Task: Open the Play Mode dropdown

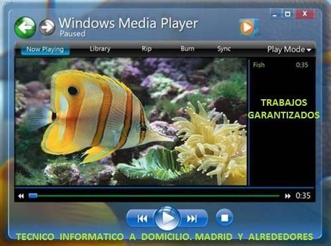Action: click(x=289, y=49)
